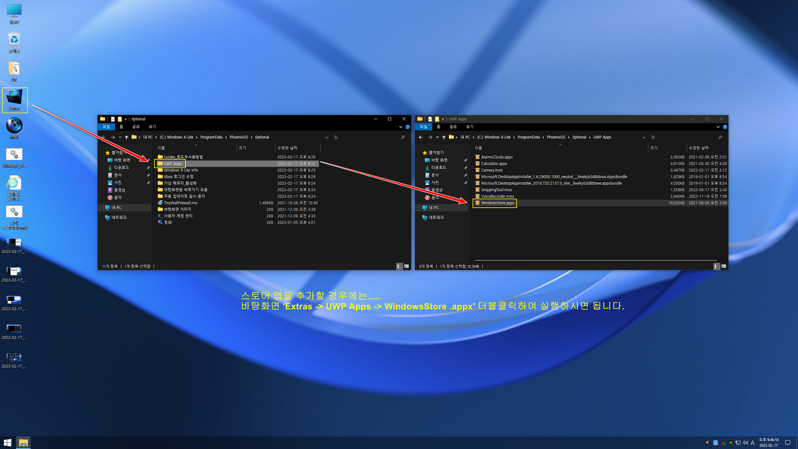Open the 보기 tab in UWP Apps window
The height and width of the screenshot is (449, 798).
point(469,127)
